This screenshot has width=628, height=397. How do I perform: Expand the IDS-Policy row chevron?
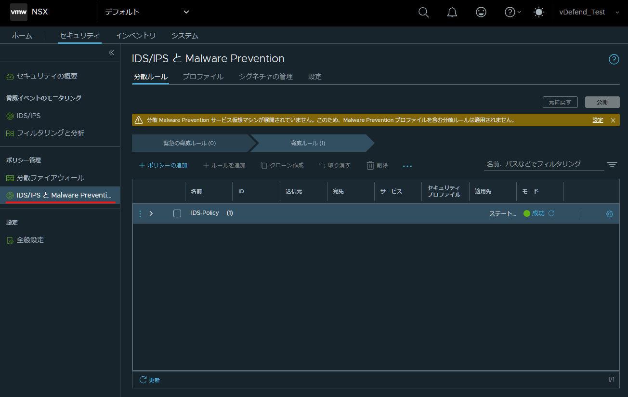(151, 213)
